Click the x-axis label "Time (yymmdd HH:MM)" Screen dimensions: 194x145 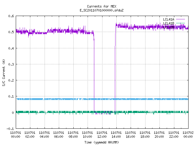coord(102,142)
